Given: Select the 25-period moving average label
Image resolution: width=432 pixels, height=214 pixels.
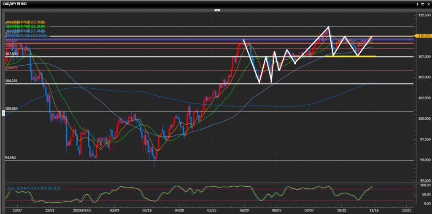Looking at the screenshot, I should point(25,26).
